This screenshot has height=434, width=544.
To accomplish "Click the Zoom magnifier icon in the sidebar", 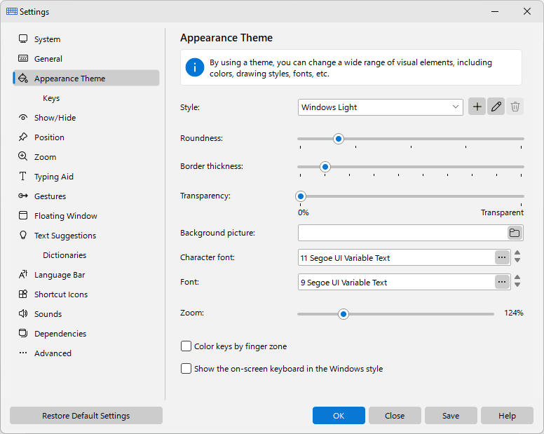I will click(23, 156).
